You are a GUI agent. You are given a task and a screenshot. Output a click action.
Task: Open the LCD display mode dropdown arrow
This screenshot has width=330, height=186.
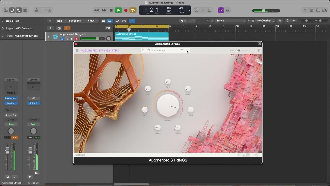coord(189,10)
